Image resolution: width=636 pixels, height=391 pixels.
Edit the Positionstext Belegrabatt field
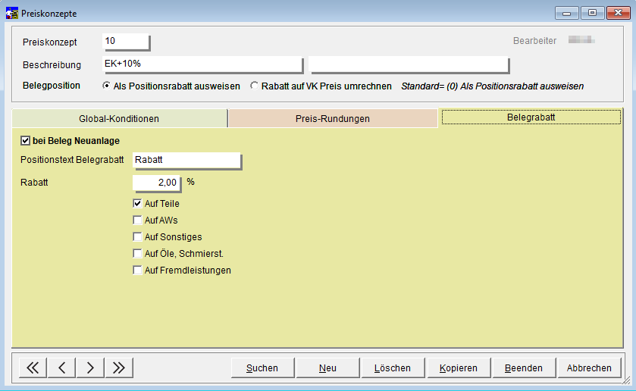(186, 160)
